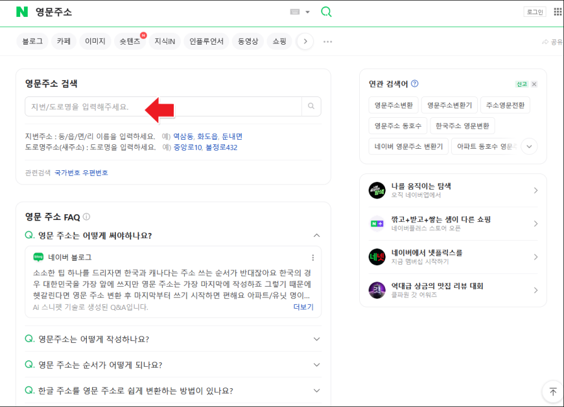Switch to the 지식iN tab

(165, 41)
